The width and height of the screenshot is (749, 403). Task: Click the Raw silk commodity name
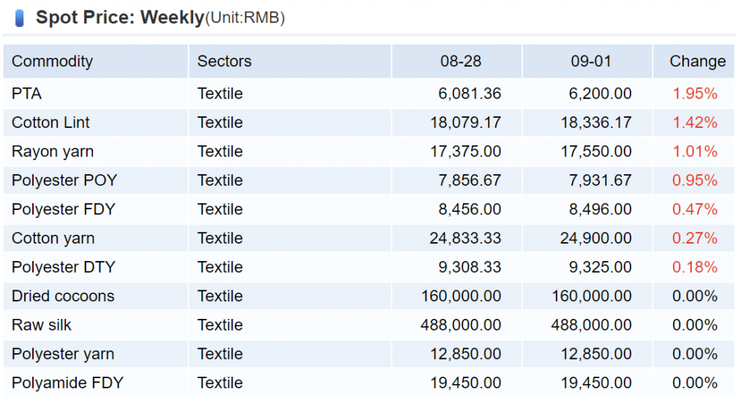tap(42, 325)
